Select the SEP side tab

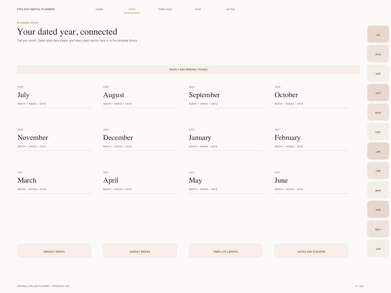coord(378,73)
